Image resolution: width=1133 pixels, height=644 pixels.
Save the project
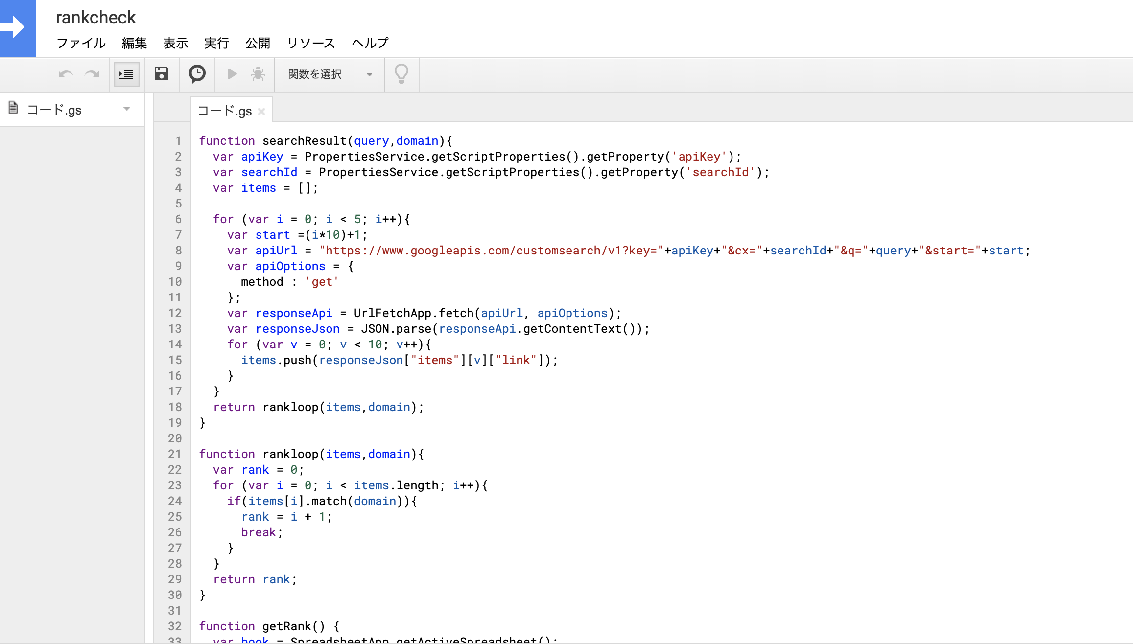point(162,73)
